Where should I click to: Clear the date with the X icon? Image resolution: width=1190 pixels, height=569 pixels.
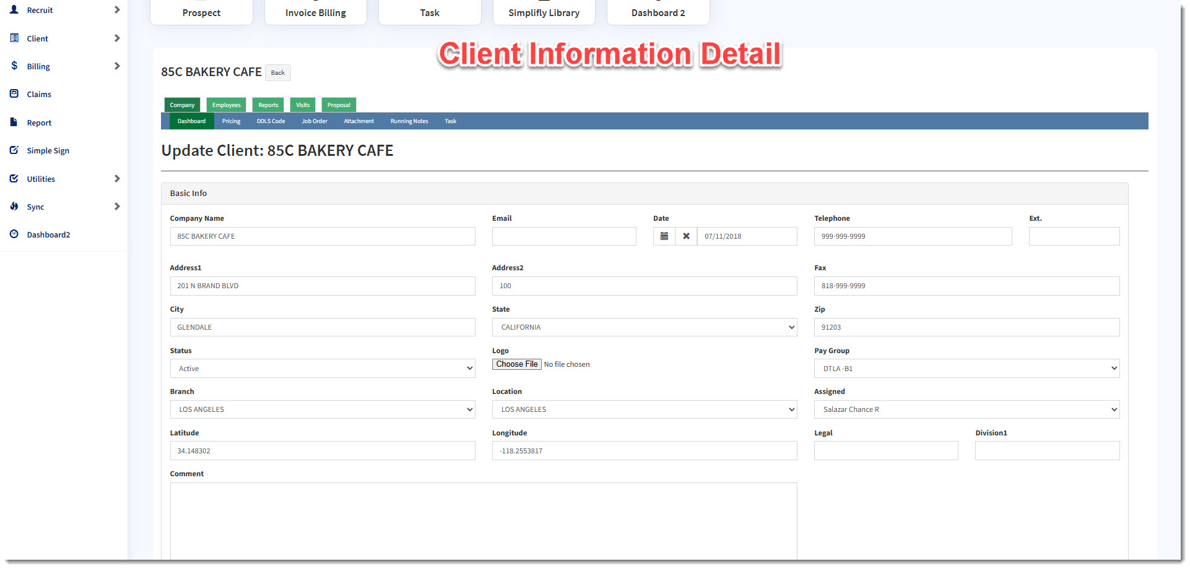[x=686, y=236]
